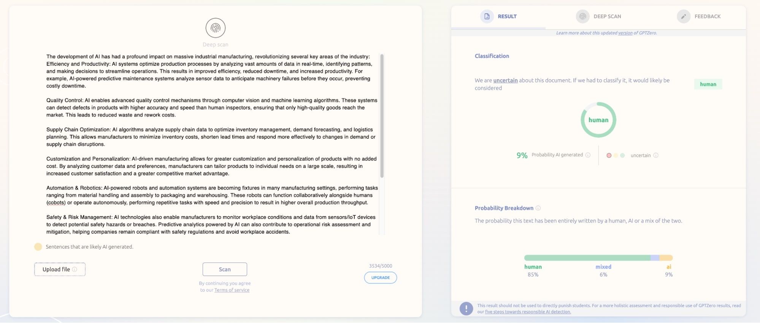The width and height of the screenshot is (760, 323).
Task: Open the Terms of service link
Action: [x=232, y=290]
